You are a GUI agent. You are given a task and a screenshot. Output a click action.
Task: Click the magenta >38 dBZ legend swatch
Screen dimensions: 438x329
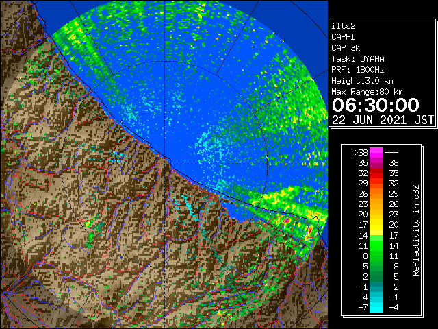point(376,153)
